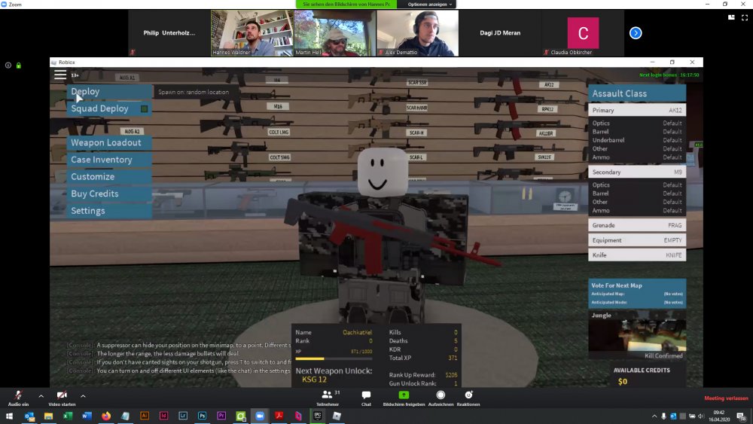753x424 pixels.
Task: Open Buy Credits menu
Action: (x=109, y=194)
